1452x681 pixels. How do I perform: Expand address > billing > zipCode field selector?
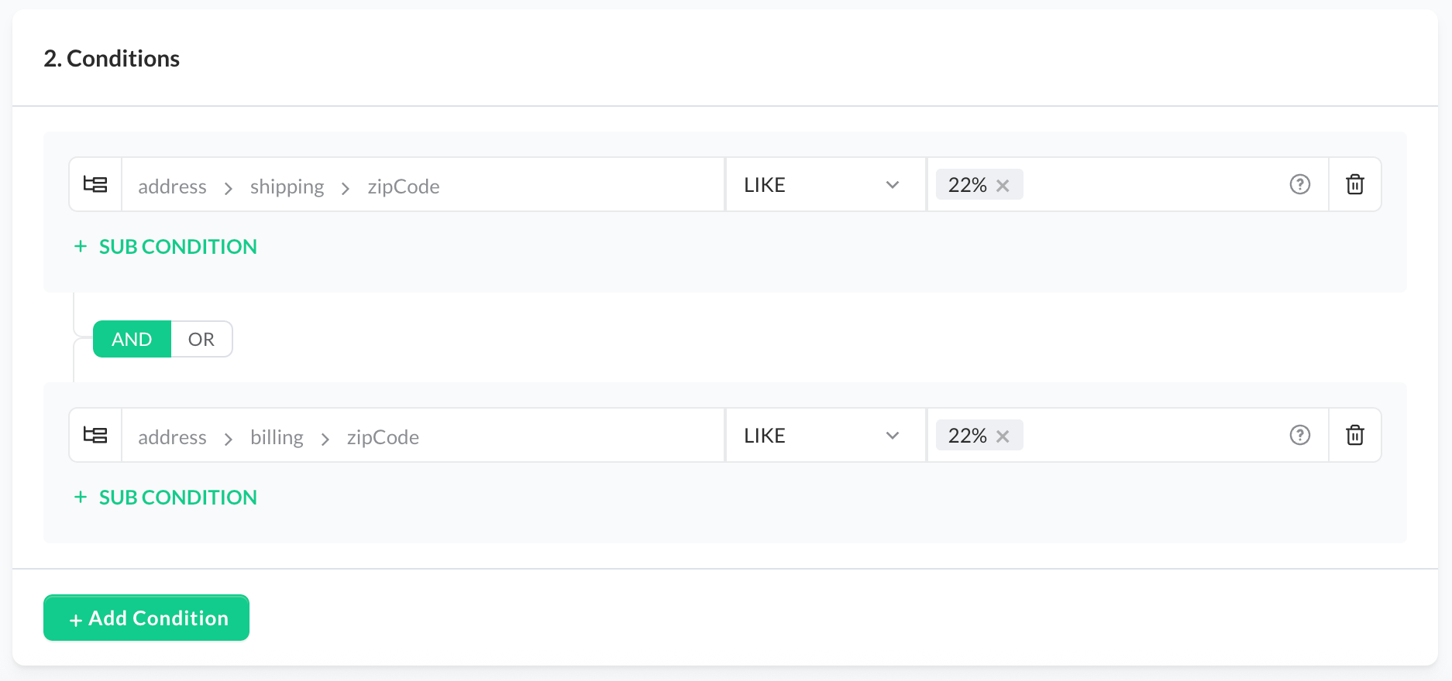point(422,436)
